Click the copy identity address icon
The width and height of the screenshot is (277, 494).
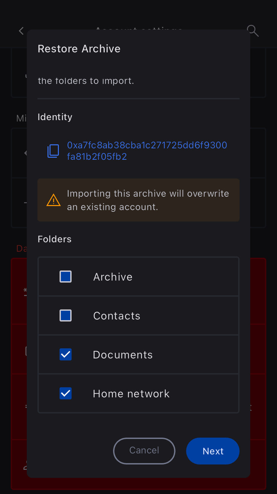[53, 151]
